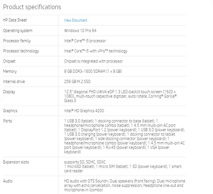
Task: Click the 256 GB M.2 SSD value
Action: coord(77,82)
